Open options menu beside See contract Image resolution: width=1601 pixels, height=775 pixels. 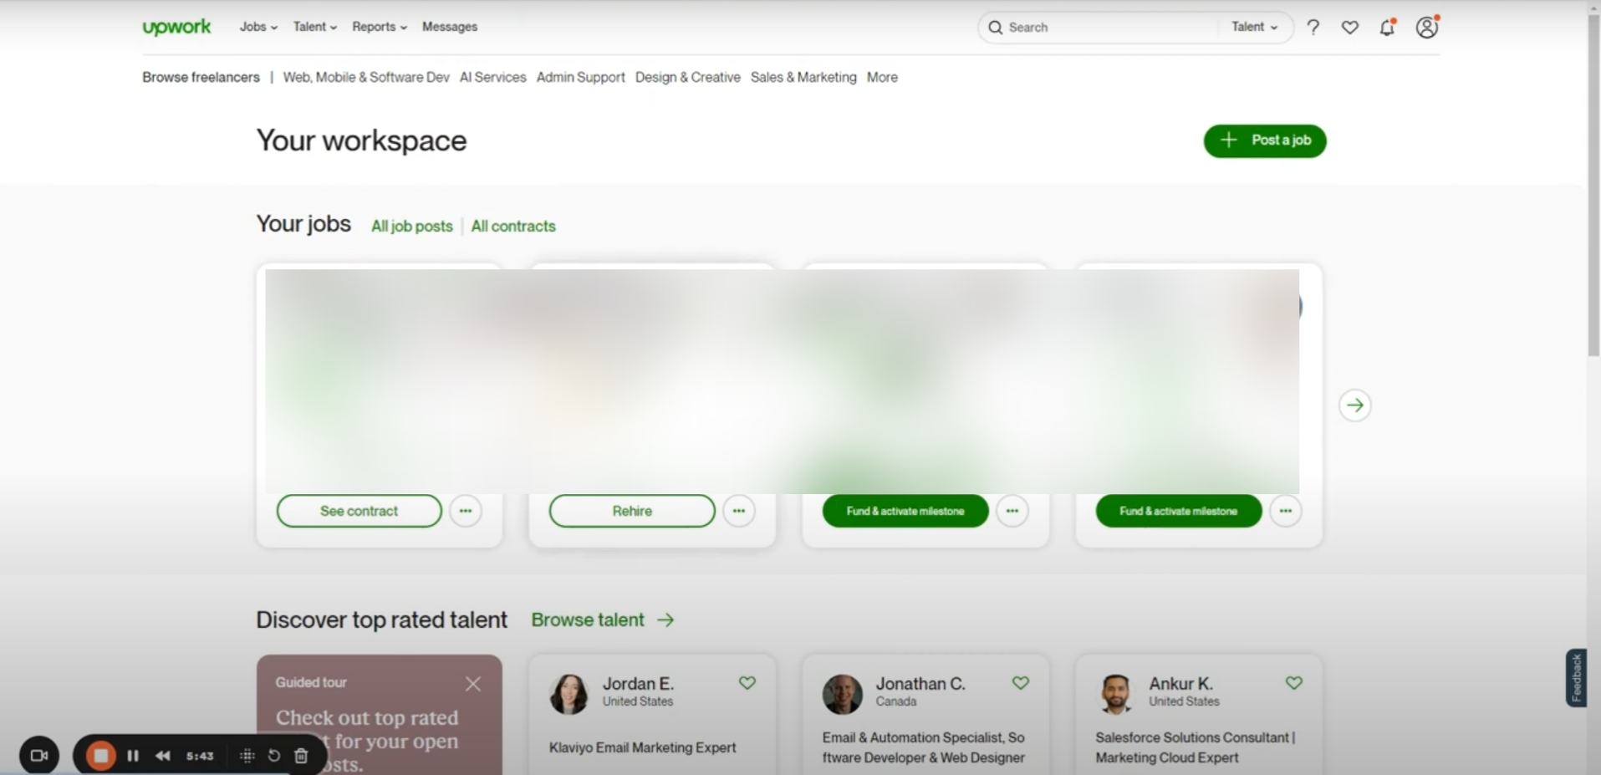[466, 511]
